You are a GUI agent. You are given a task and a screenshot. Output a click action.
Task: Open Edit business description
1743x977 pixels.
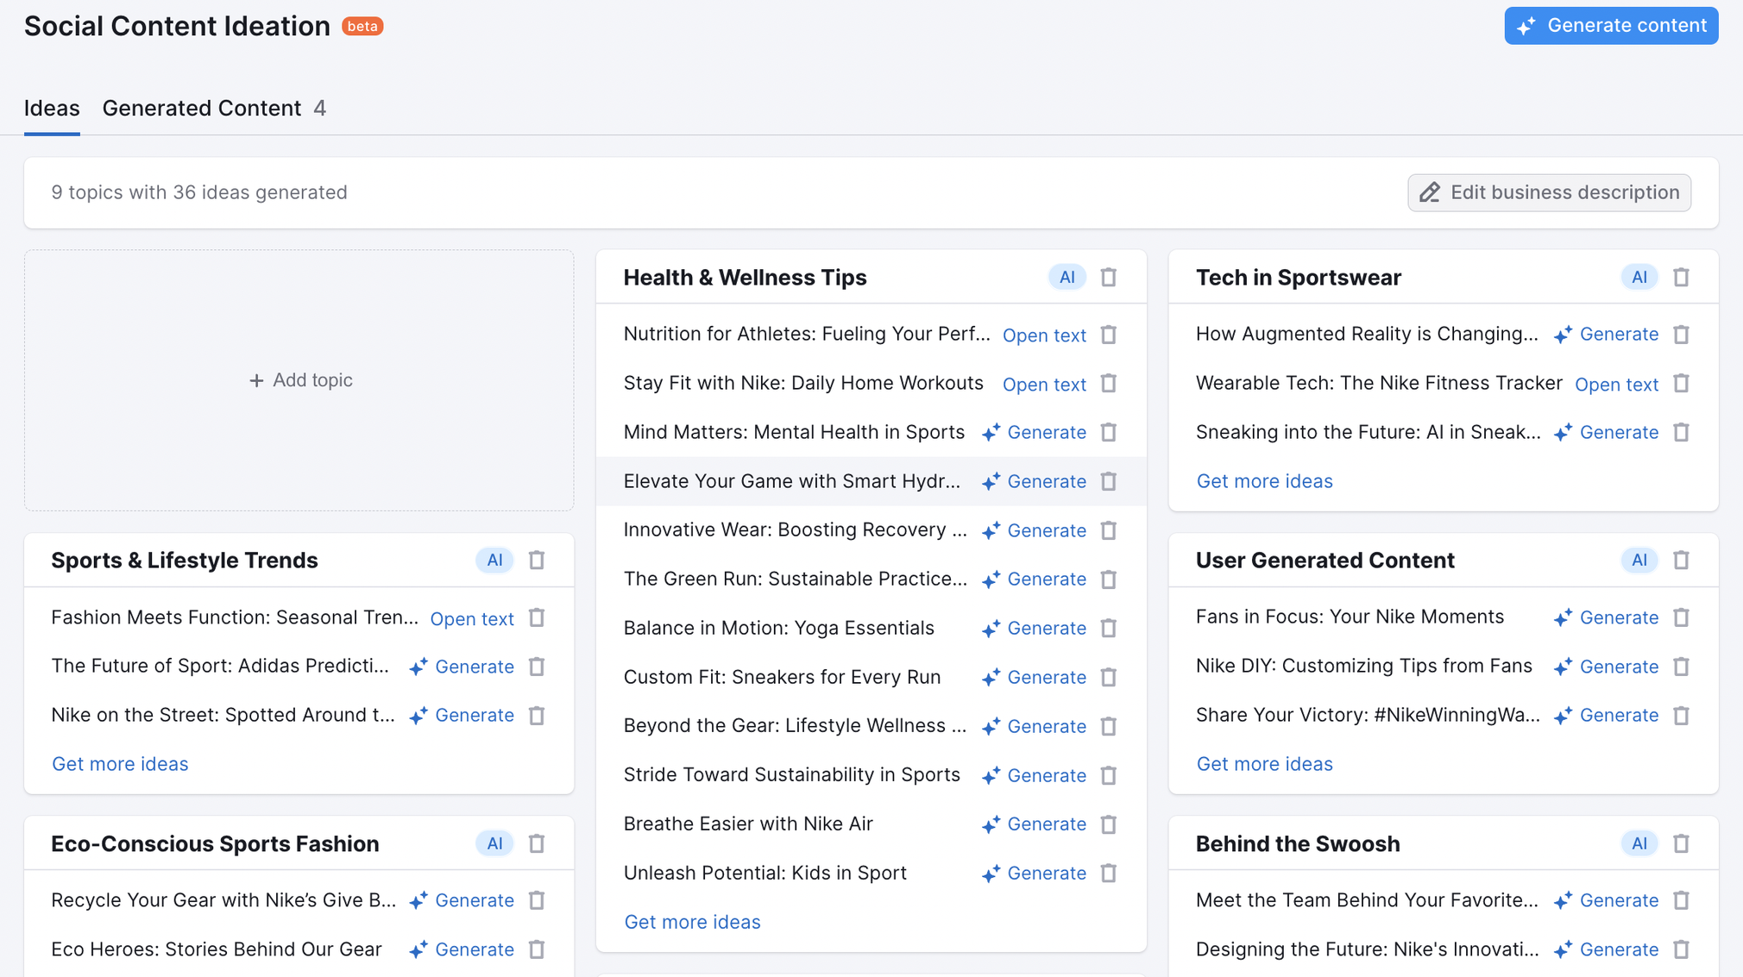(1549, 192)
